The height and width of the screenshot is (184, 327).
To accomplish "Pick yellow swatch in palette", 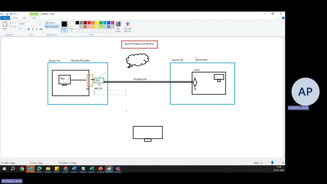I will (x=97, y=23).
